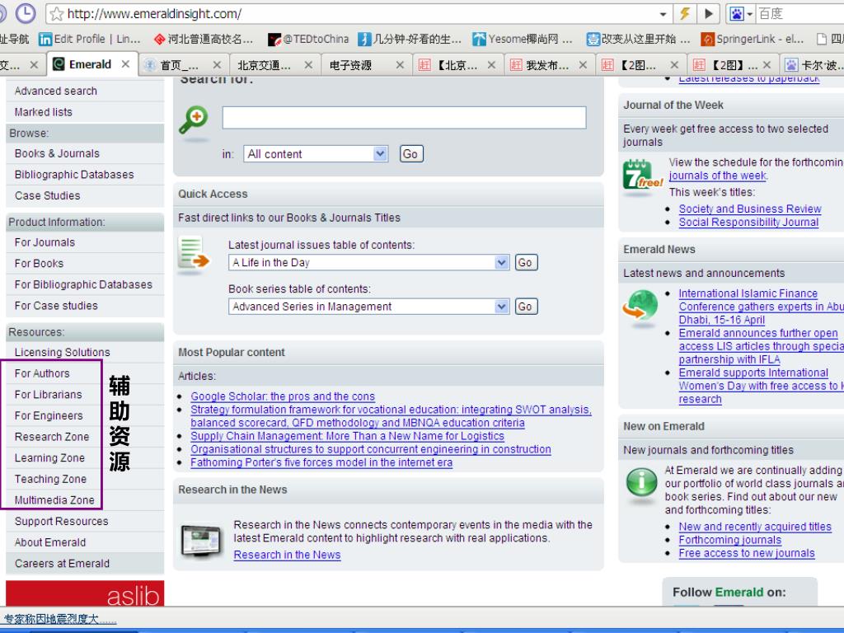Click the Baidu search box

click(799, 14)
